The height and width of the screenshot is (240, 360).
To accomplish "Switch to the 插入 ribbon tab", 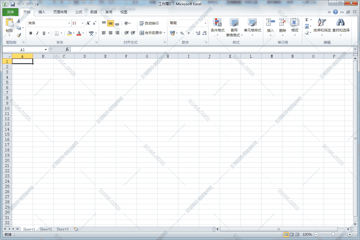I will 41,12.
